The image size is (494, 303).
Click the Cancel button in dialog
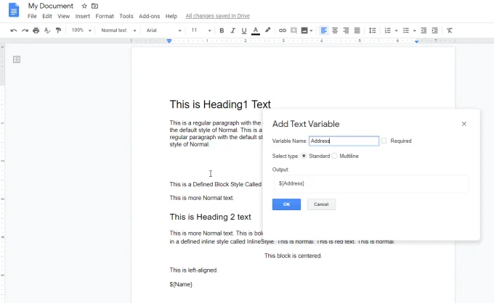point(321,204)
